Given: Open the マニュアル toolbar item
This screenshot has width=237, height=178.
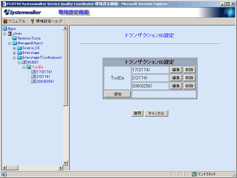Looking at the screenshot, I should click(x=14, y=21).
